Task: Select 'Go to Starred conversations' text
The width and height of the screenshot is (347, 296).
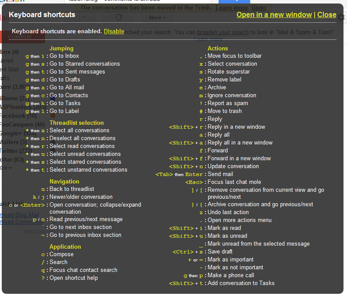Action: (x=85, y=64)
